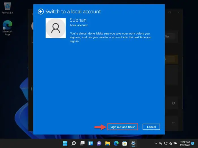Viewport: 198px width, 148px height.
Task: Collapse the Settings section chevron behind dialog
Action: tap(173, 123)
